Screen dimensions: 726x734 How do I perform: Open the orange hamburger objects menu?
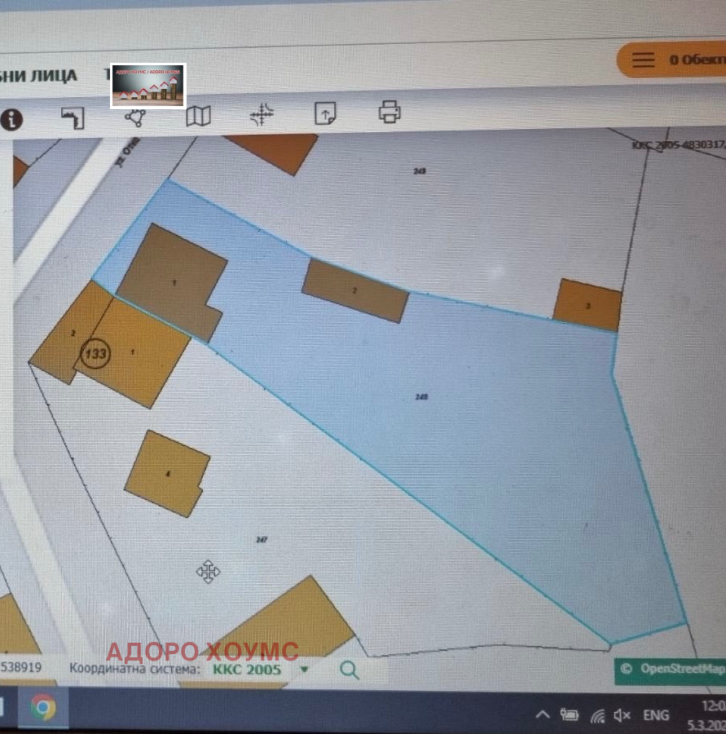tap(644, 60)
